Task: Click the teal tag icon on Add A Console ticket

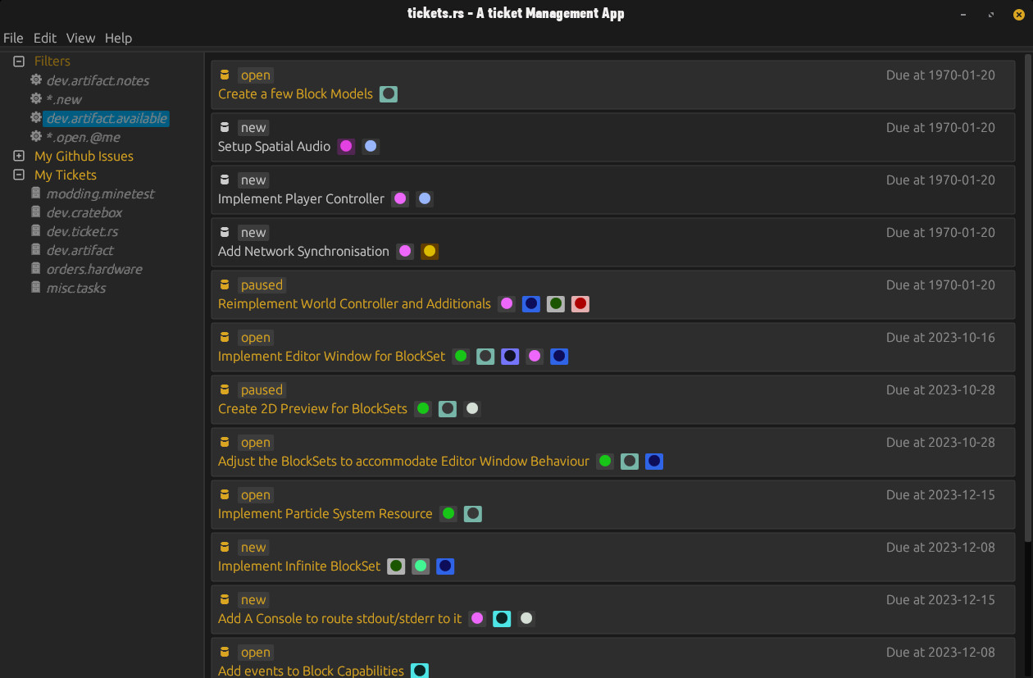Action: [502, 618]
